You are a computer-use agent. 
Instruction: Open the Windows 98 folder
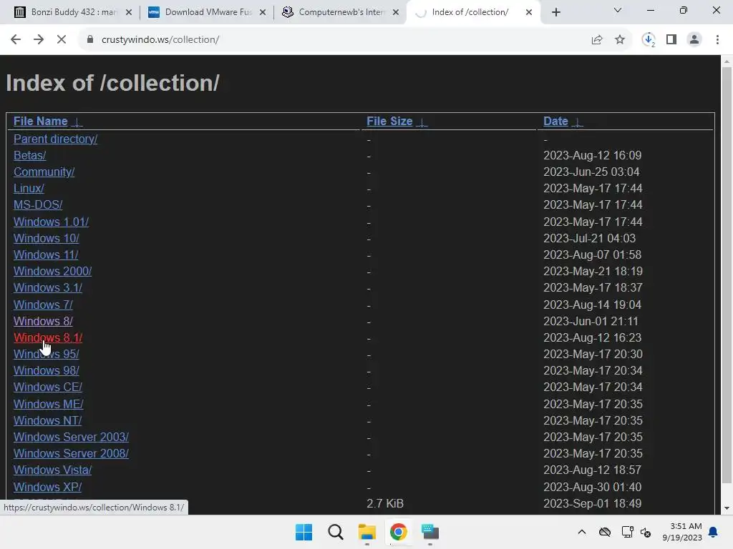click(47, 371)
